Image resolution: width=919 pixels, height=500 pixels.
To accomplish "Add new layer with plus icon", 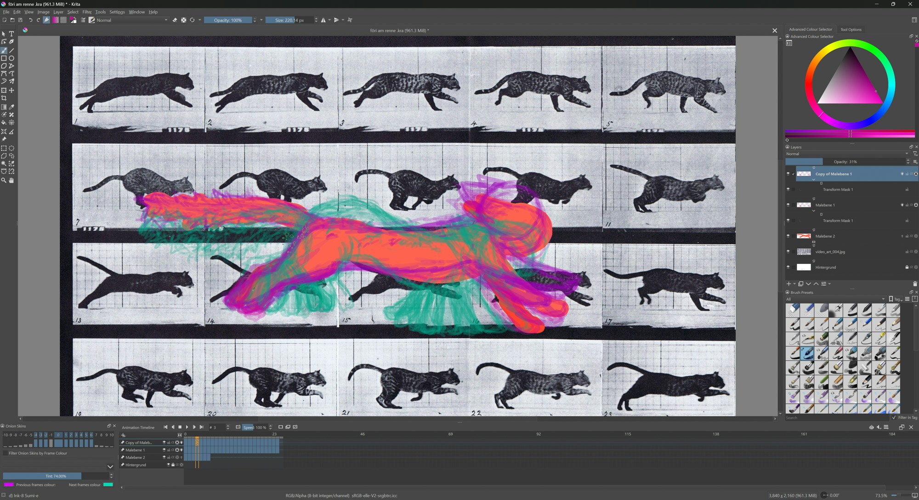I will click(789, 284).
